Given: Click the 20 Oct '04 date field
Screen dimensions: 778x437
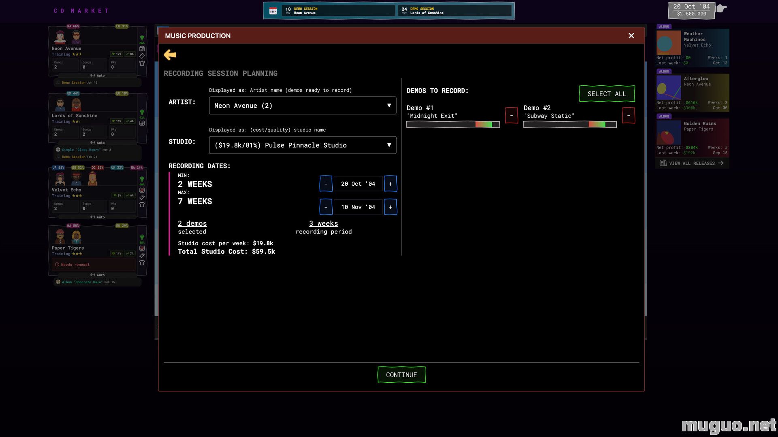Looking at the screenshot, I should pos(358,184).
